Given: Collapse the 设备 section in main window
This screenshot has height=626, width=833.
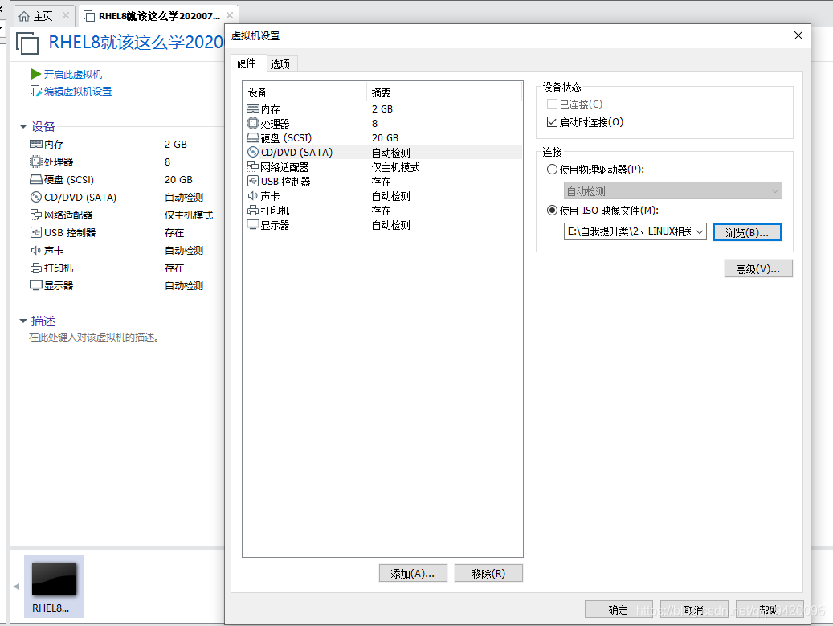Looking at the screenshot, I should 23,126.
